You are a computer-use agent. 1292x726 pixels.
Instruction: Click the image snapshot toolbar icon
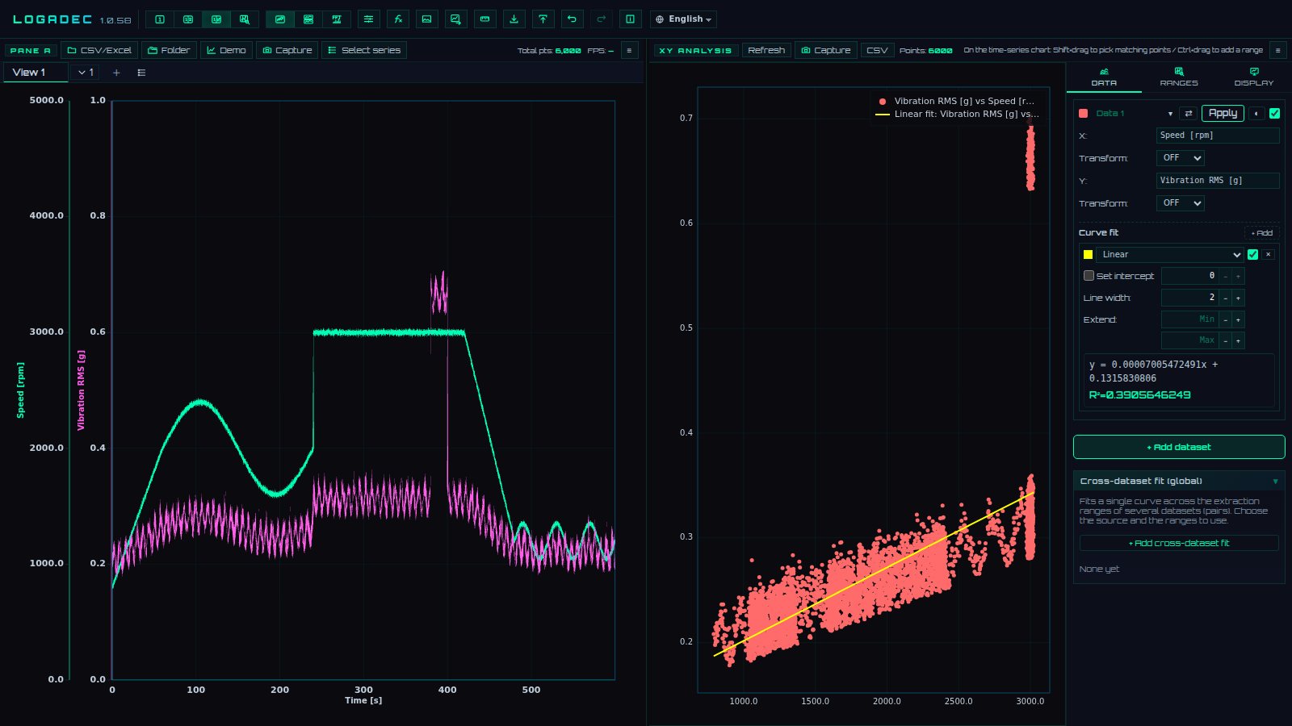(427, 19)
